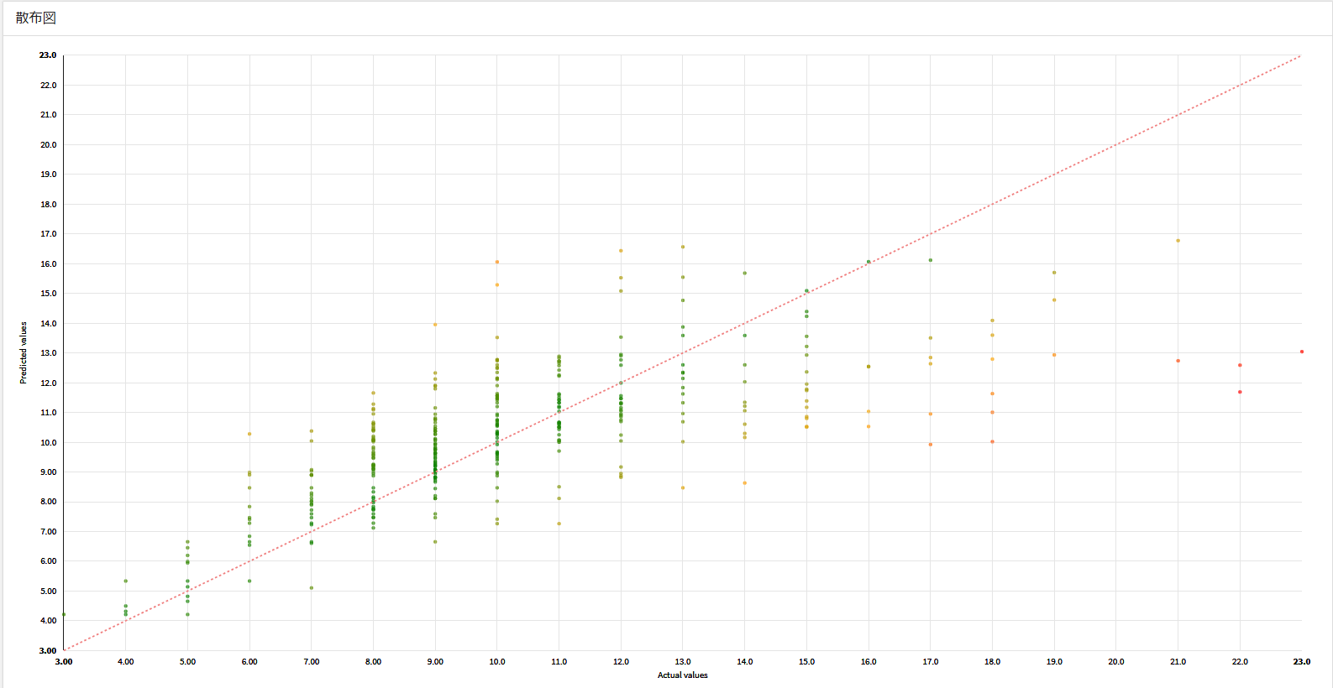Select the topmost orange point at actual 10.0
This screenshot has width=1333, height=688.
point(497,262)
